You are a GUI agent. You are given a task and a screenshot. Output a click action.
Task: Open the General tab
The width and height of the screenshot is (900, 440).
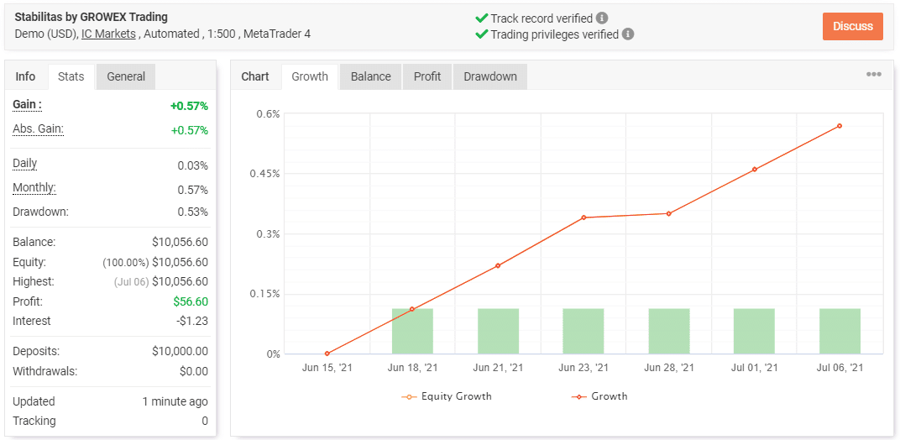[x=126, y=76]
